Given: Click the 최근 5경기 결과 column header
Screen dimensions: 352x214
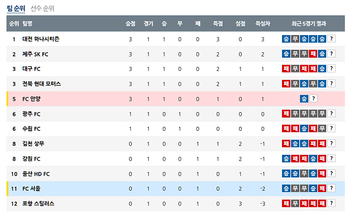Looking at the screenshot, I should (308, 23).
